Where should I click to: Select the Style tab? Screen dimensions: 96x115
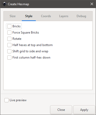29,16
